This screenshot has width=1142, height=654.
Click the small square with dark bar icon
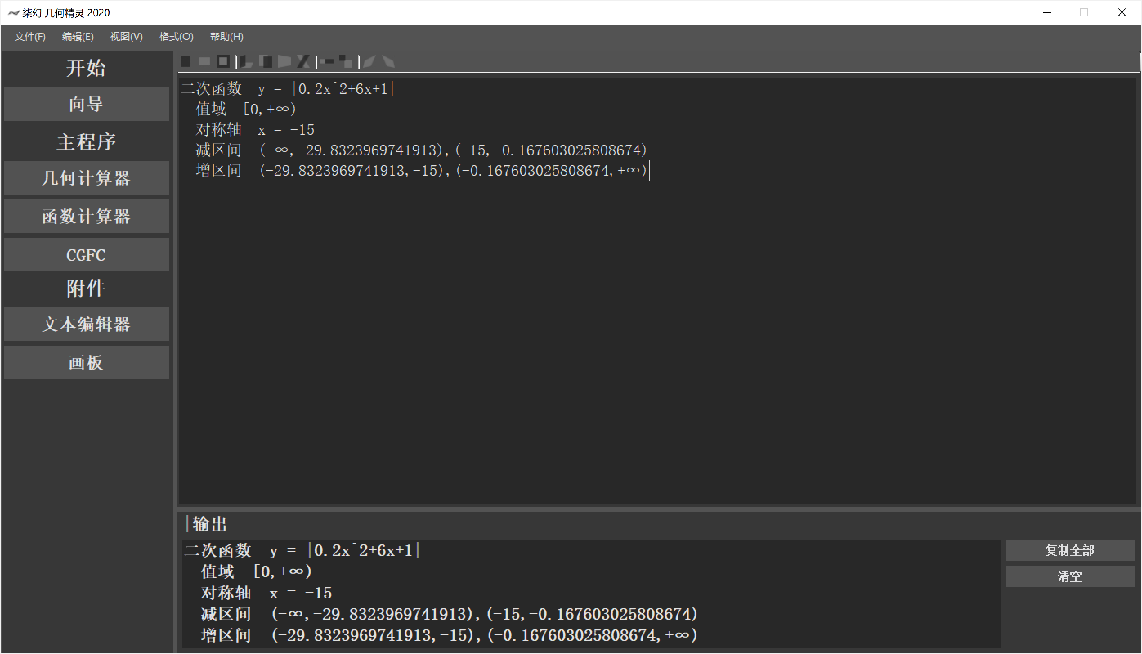tap(327, 62)
